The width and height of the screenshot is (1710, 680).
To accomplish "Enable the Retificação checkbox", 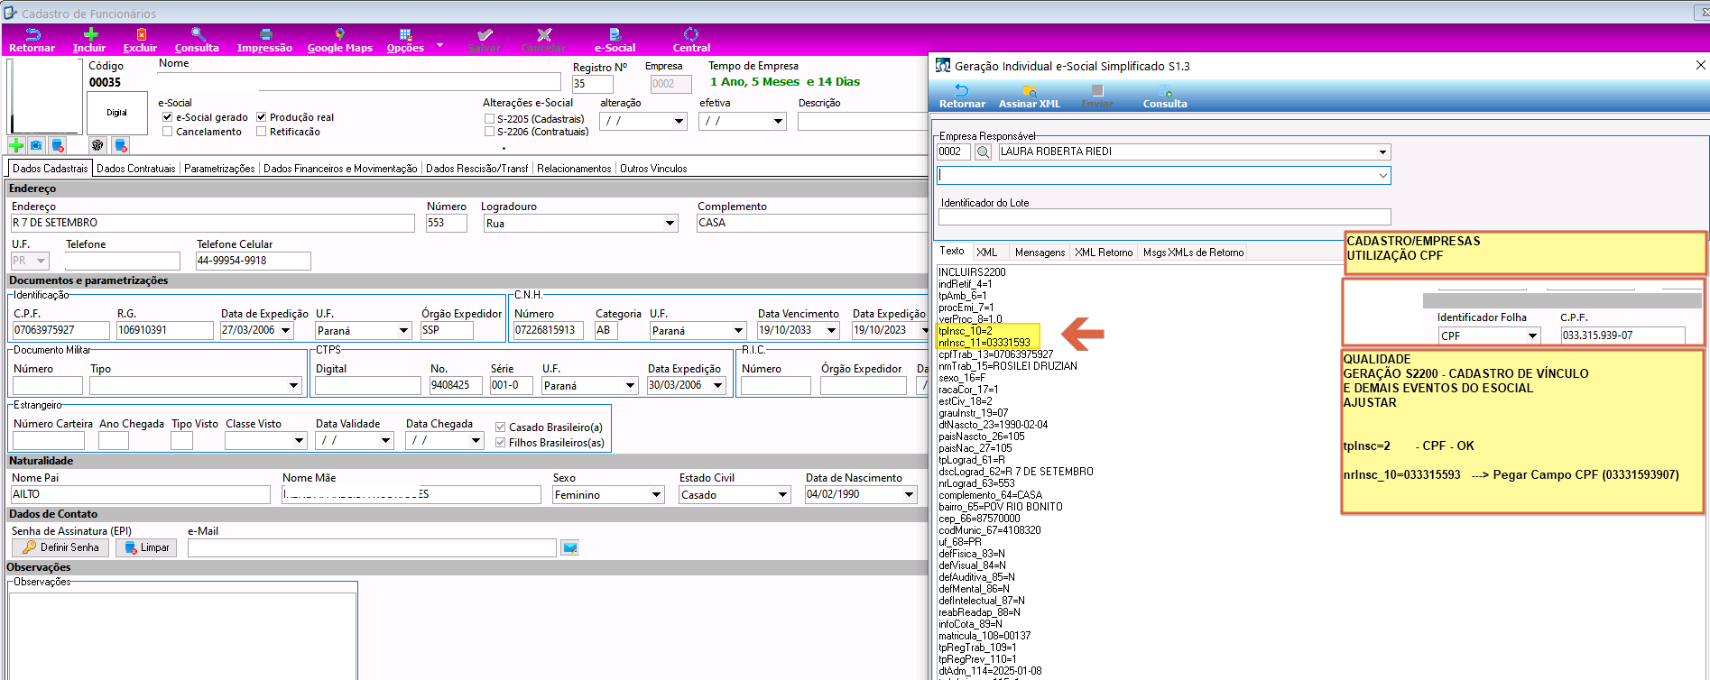I will tap(261, 132).
